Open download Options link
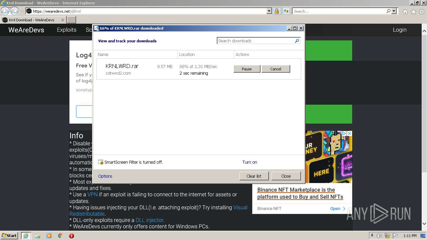The image size is (427, 240). tap(105, 176)
